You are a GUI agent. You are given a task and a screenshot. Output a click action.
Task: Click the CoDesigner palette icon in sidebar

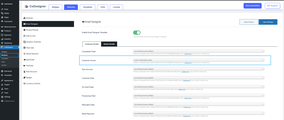(2, 47)
